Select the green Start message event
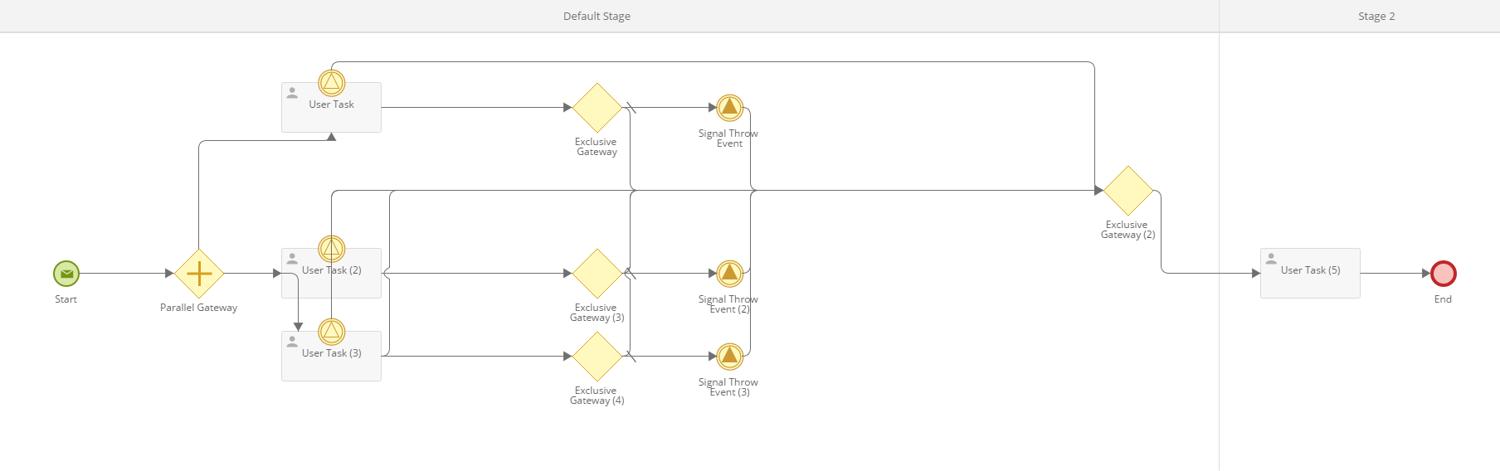The height and width of the screenshot is (471, 1500). [66, 273]
